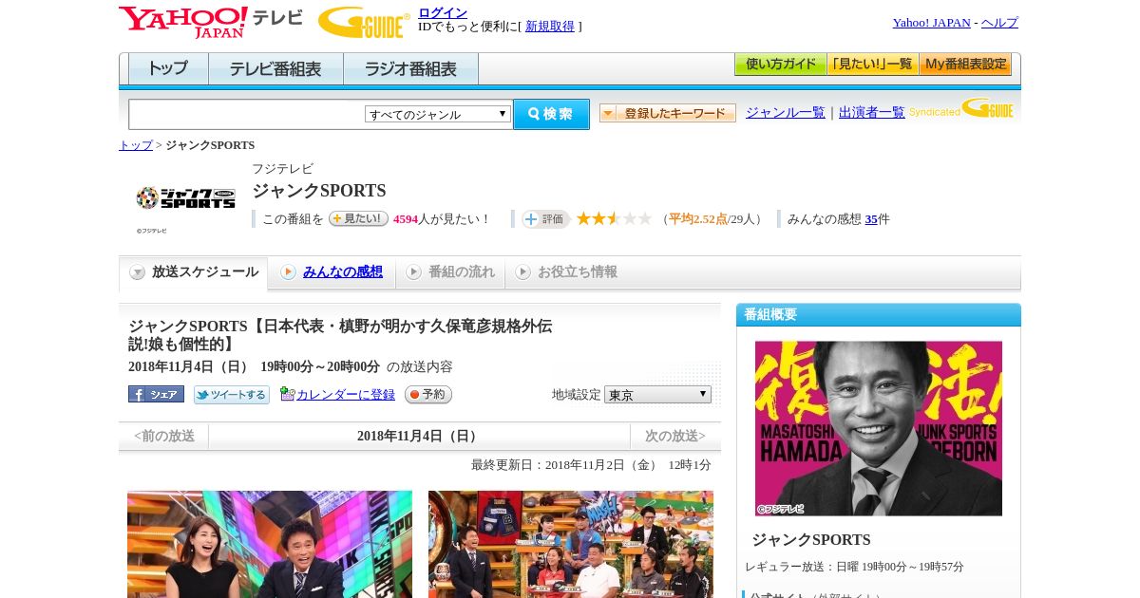1140x598 pixels.
Task: Click the トップ breadcrumb link
Action: point(136,145)
